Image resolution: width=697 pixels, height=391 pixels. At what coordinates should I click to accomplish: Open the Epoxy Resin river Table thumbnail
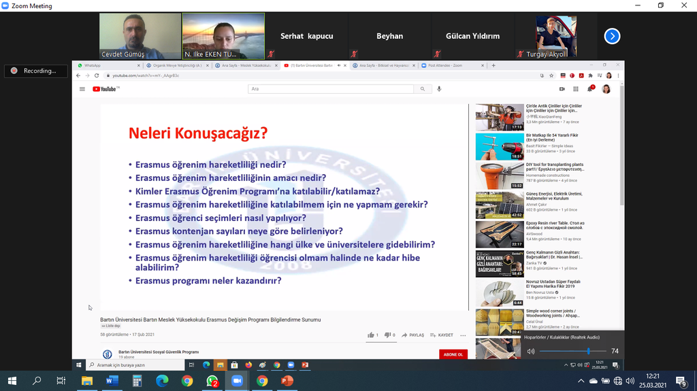pyautogui.click(x=500, y=234)
